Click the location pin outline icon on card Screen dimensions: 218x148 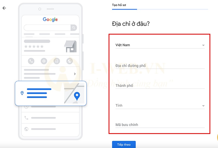tap(22, 93)
